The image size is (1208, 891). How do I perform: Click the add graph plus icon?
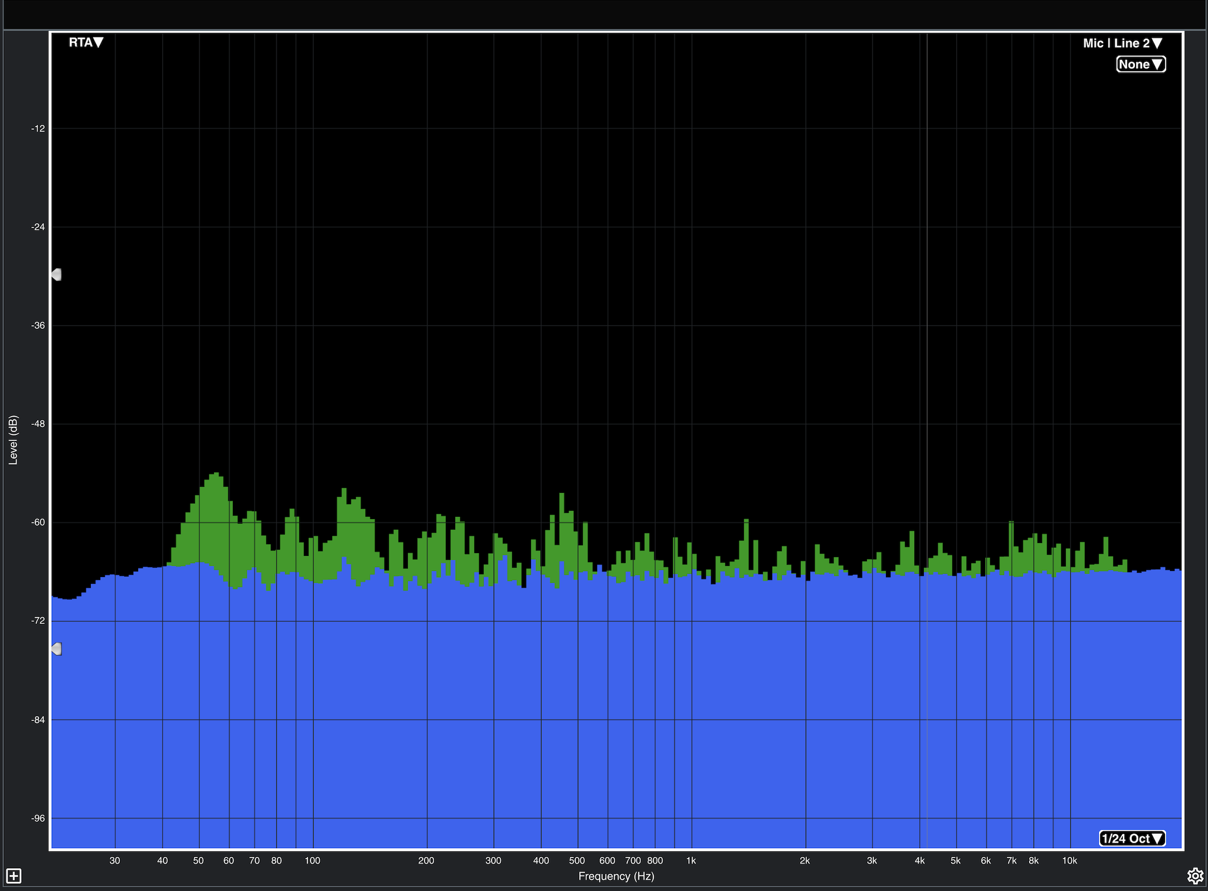tap(13, 875)
